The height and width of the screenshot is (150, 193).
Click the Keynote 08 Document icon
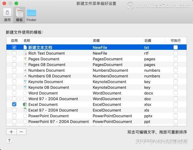pyautogui.click(x=25, y=87)
